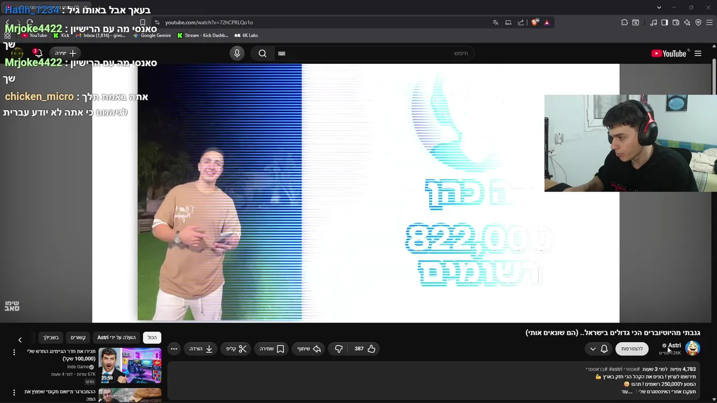Expand subscription options chevron beside the bell

593,349
